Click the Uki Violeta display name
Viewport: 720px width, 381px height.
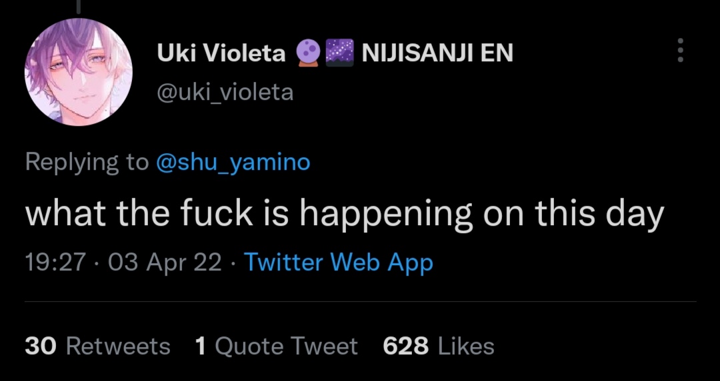click(x=221, y=53)
